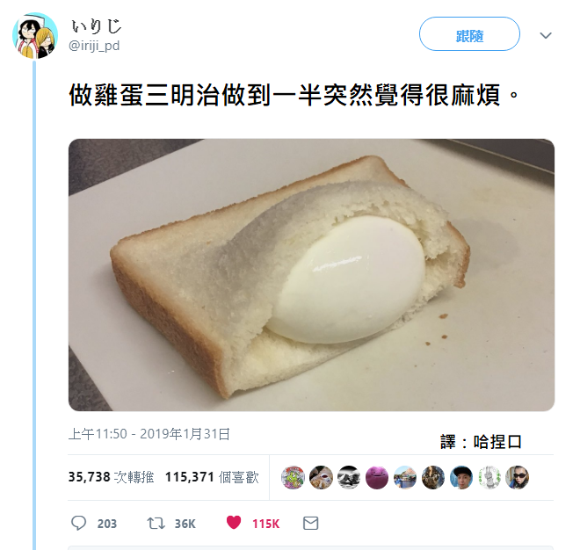580x550 pixels.
Task: Toggle the red heart like icon
Action: coord(234,523)
